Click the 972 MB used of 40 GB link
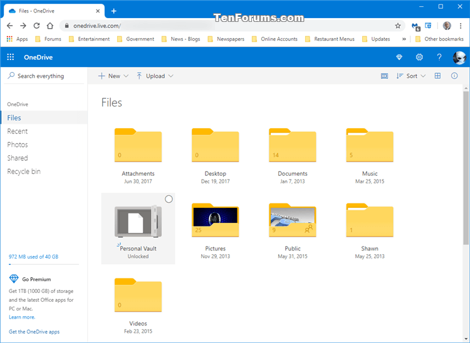 pyautogui.click(x=34, y=257)
